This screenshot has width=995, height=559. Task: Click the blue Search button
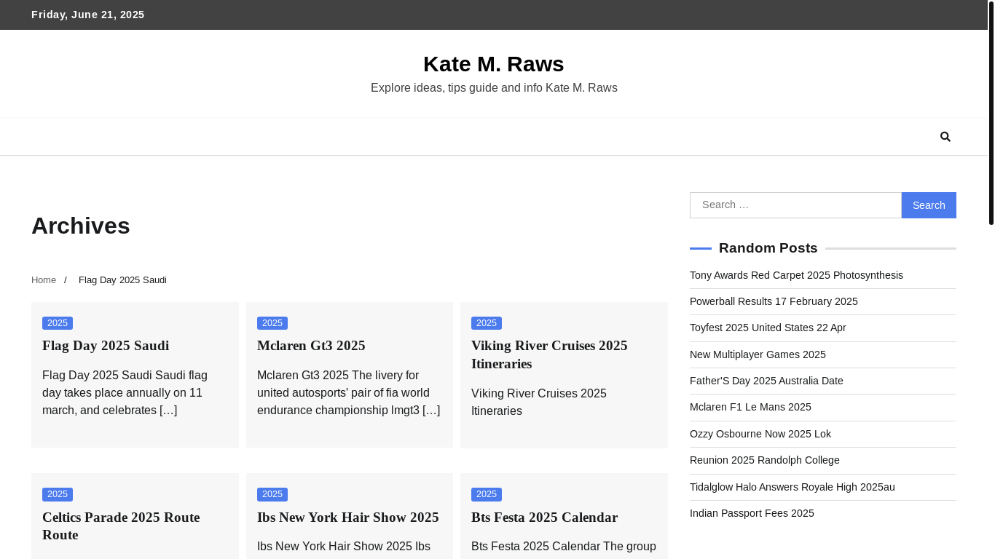click(929, 205)
